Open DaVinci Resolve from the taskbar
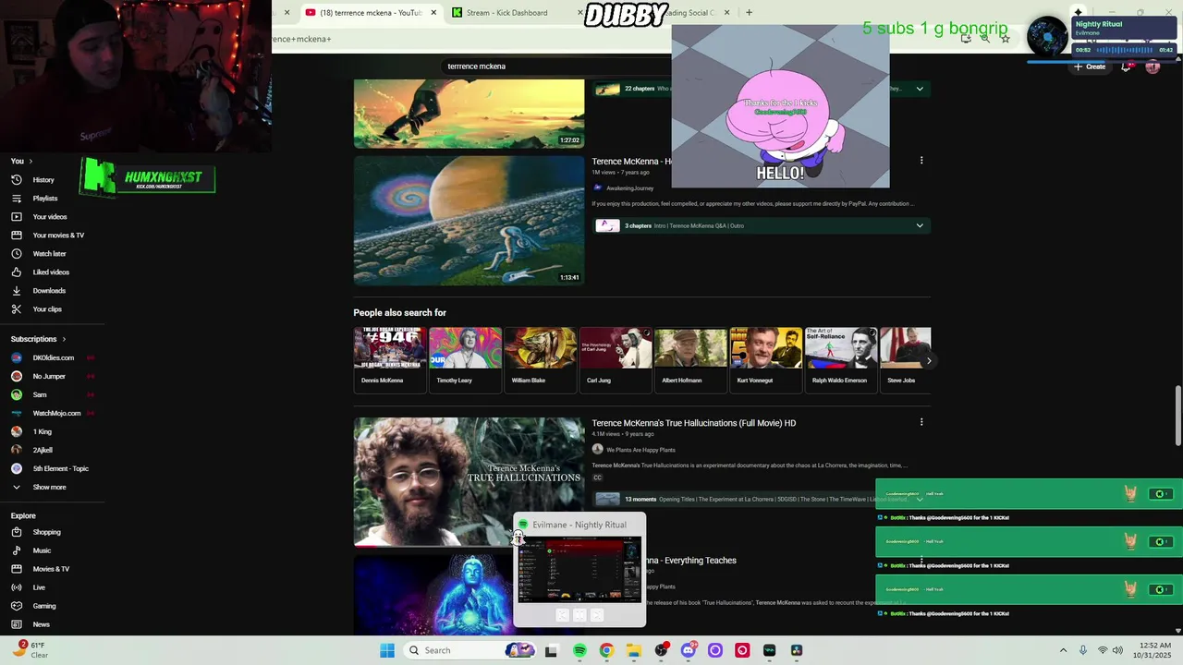1183x665 pixels. [797, 650]
